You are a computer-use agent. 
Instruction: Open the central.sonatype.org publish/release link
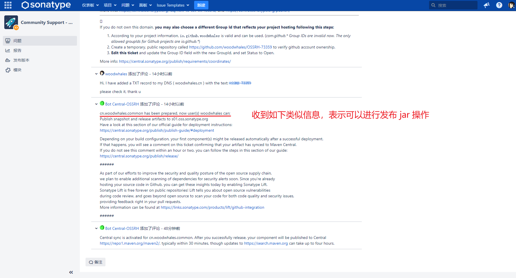click(x=139, y=156)
